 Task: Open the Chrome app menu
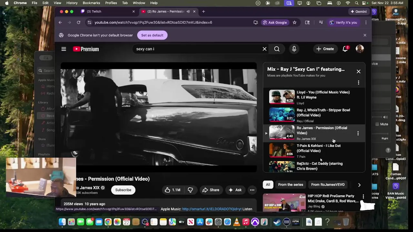(x=20, y=3)
